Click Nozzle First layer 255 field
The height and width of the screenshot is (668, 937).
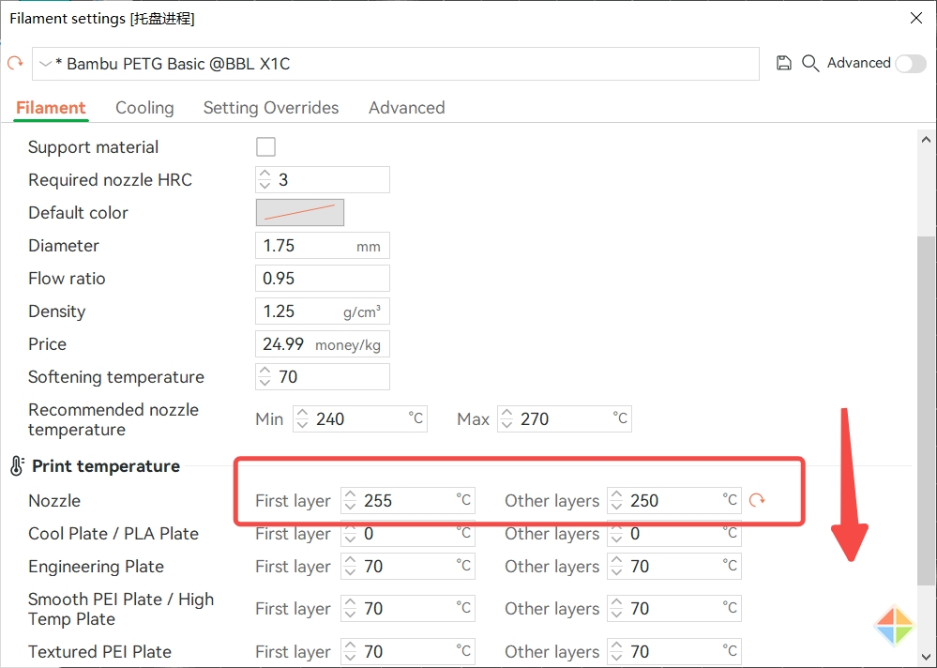click(408, 501)
